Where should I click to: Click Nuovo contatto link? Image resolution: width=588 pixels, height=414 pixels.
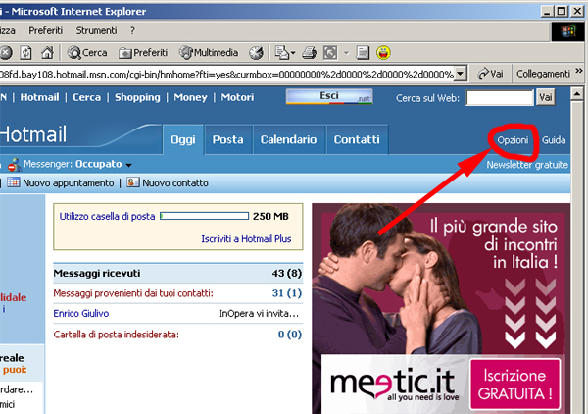coord(175,183)
